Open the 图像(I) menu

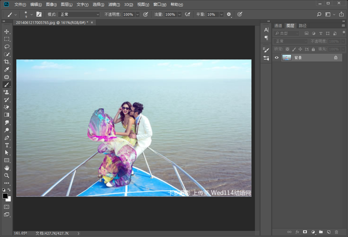tap(51, 5)
